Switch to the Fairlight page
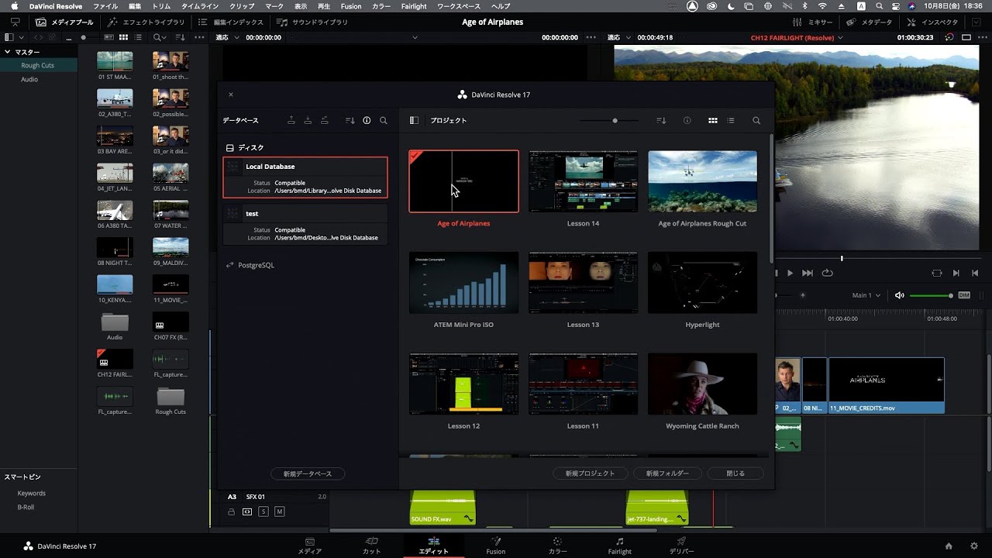Image resolution: width=992 pixels, height=558 pixels. coord(619,546)
